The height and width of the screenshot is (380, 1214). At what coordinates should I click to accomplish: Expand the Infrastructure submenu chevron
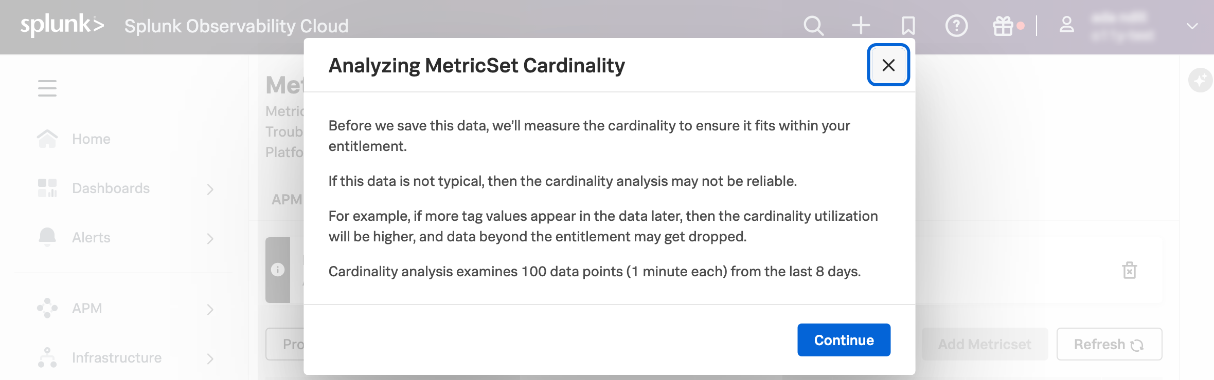tap(210, 359)
